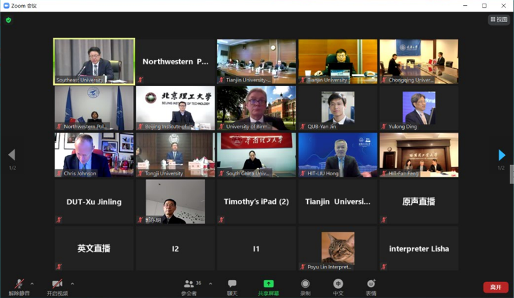Select Southeast University speaker tile

tap(94, 62)
